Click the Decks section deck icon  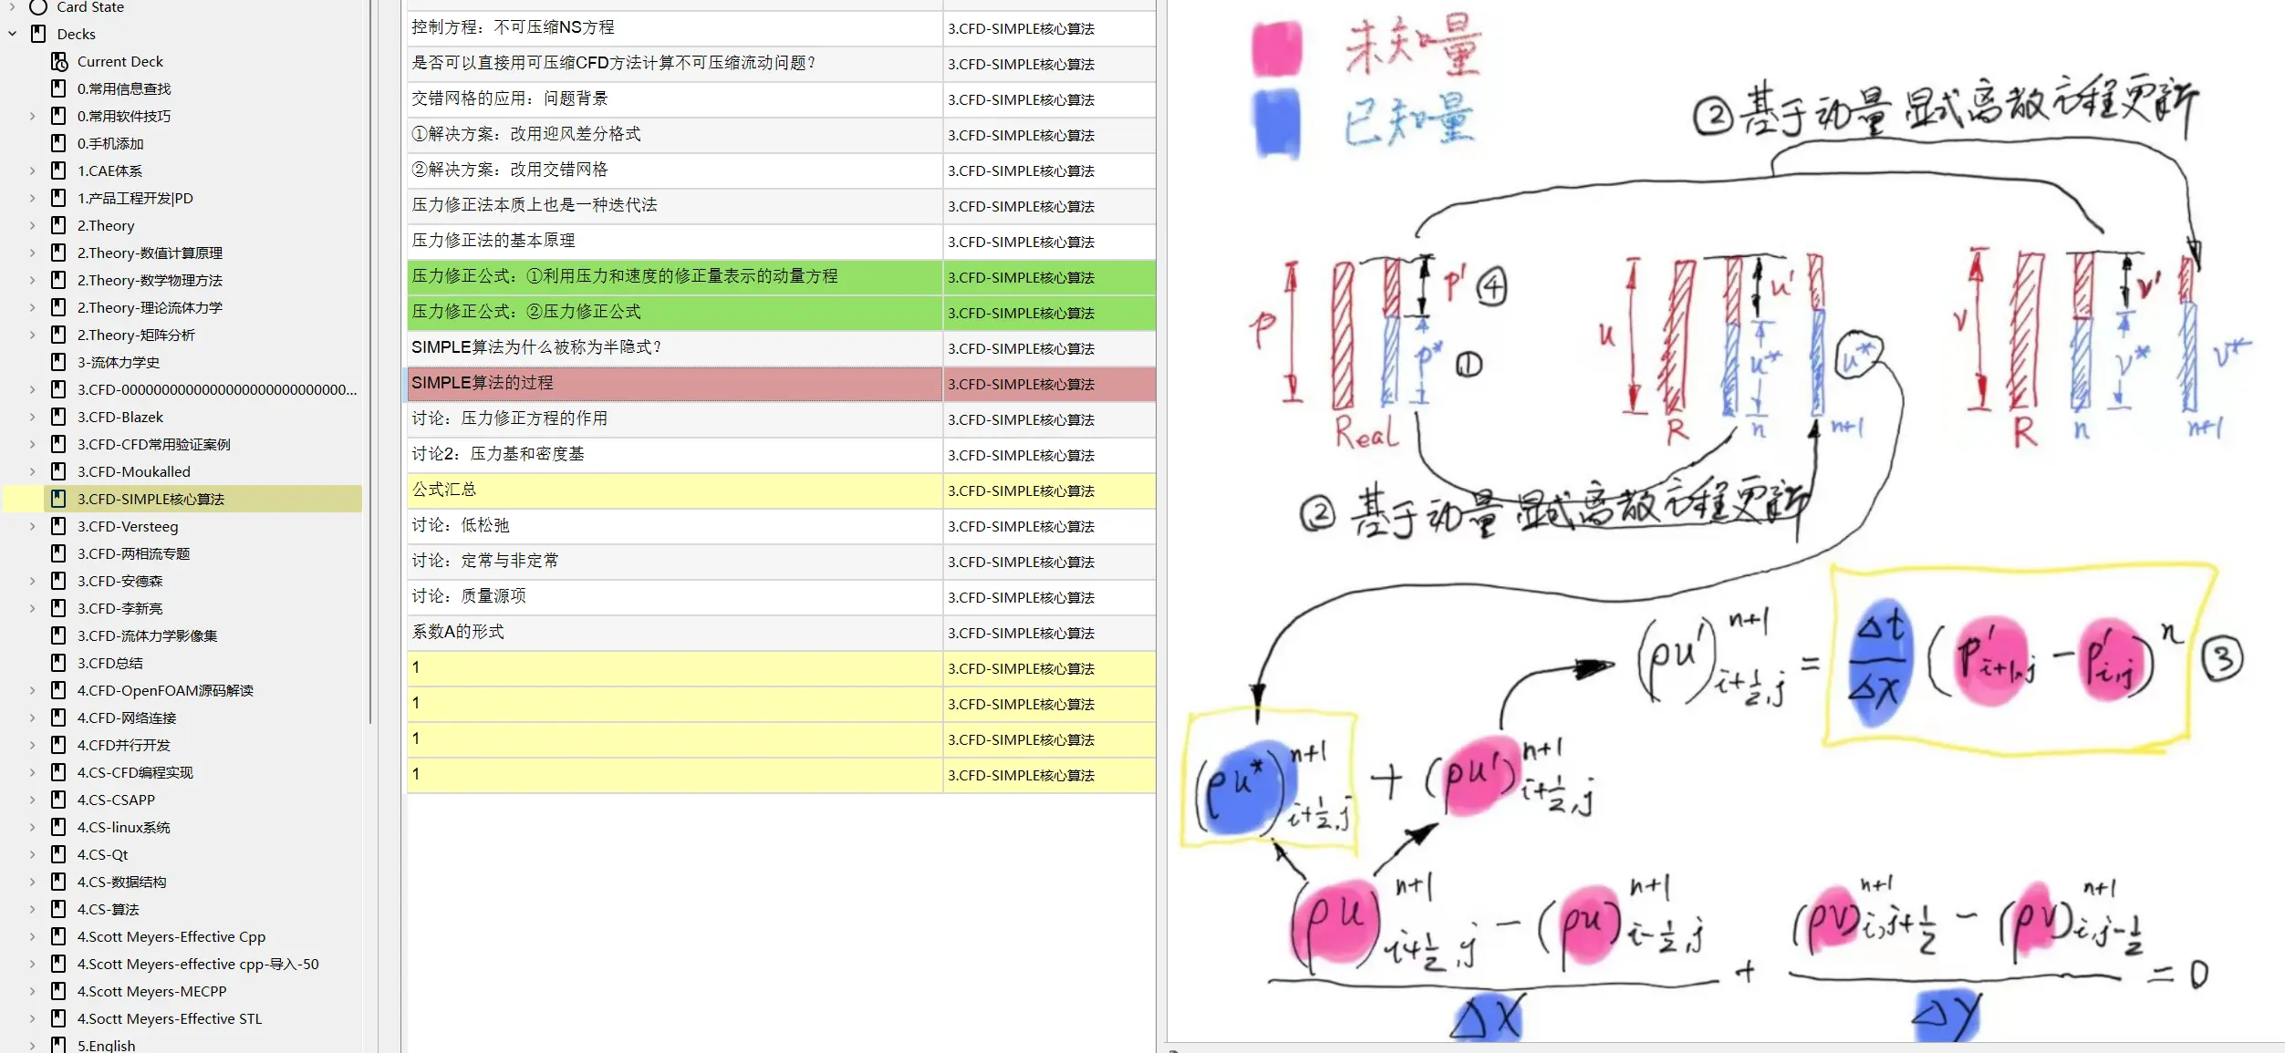(38, 34)
